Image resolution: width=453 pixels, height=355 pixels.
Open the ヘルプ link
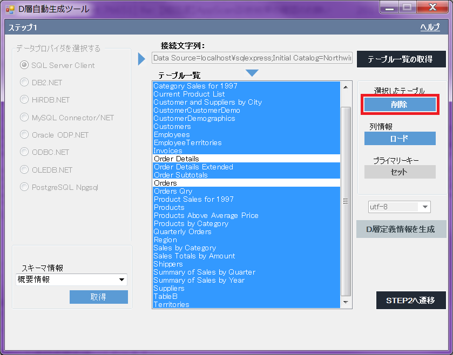430,28
